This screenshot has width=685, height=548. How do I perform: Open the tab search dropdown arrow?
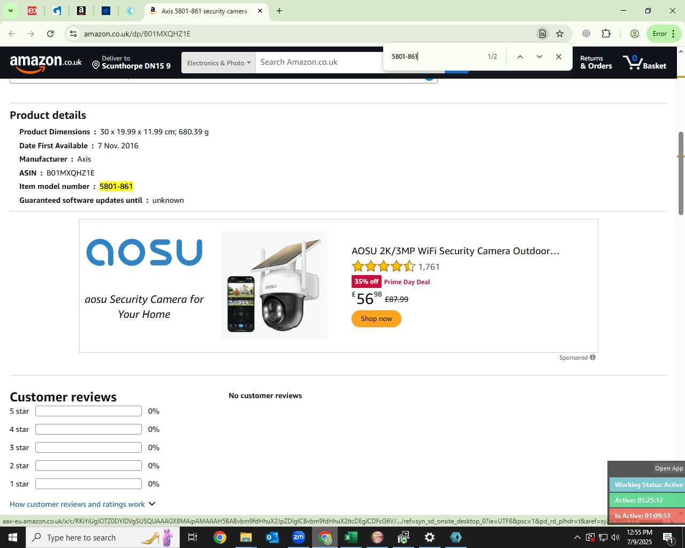10,11
